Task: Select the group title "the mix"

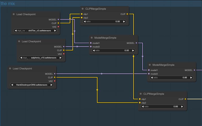Action: click(x=8, y=4)
